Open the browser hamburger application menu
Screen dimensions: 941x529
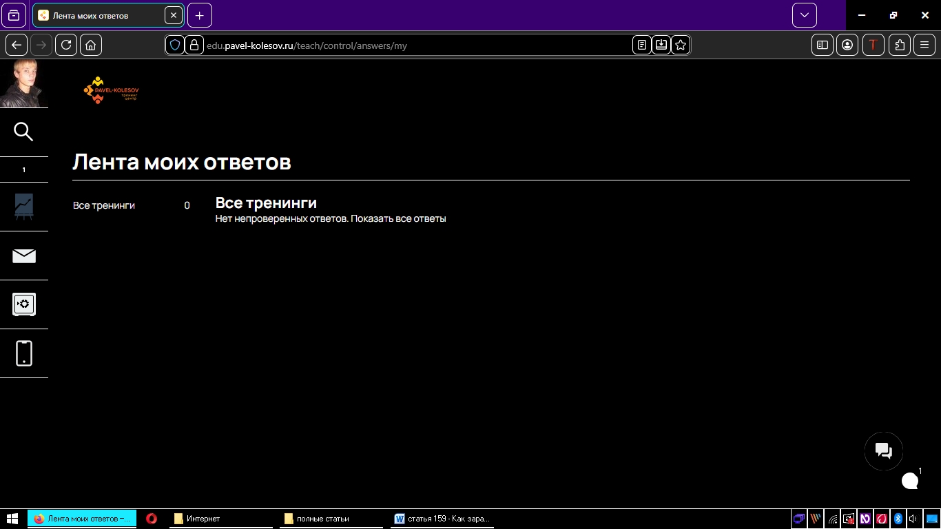[924, 45]
